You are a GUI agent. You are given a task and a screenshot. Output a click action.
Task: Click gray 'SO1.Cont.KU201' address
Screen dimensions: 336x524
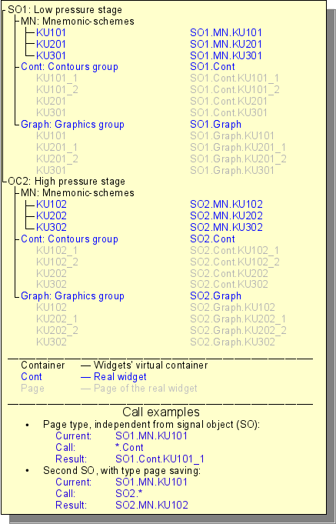coord(229,101)
